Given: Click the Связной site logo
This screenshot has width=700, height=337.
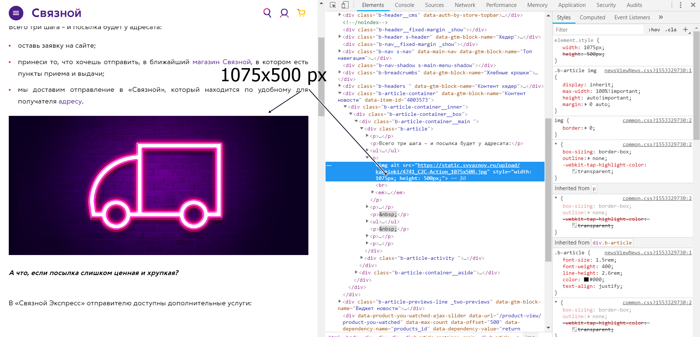Looking at the screenshot, I should point(57,13).
